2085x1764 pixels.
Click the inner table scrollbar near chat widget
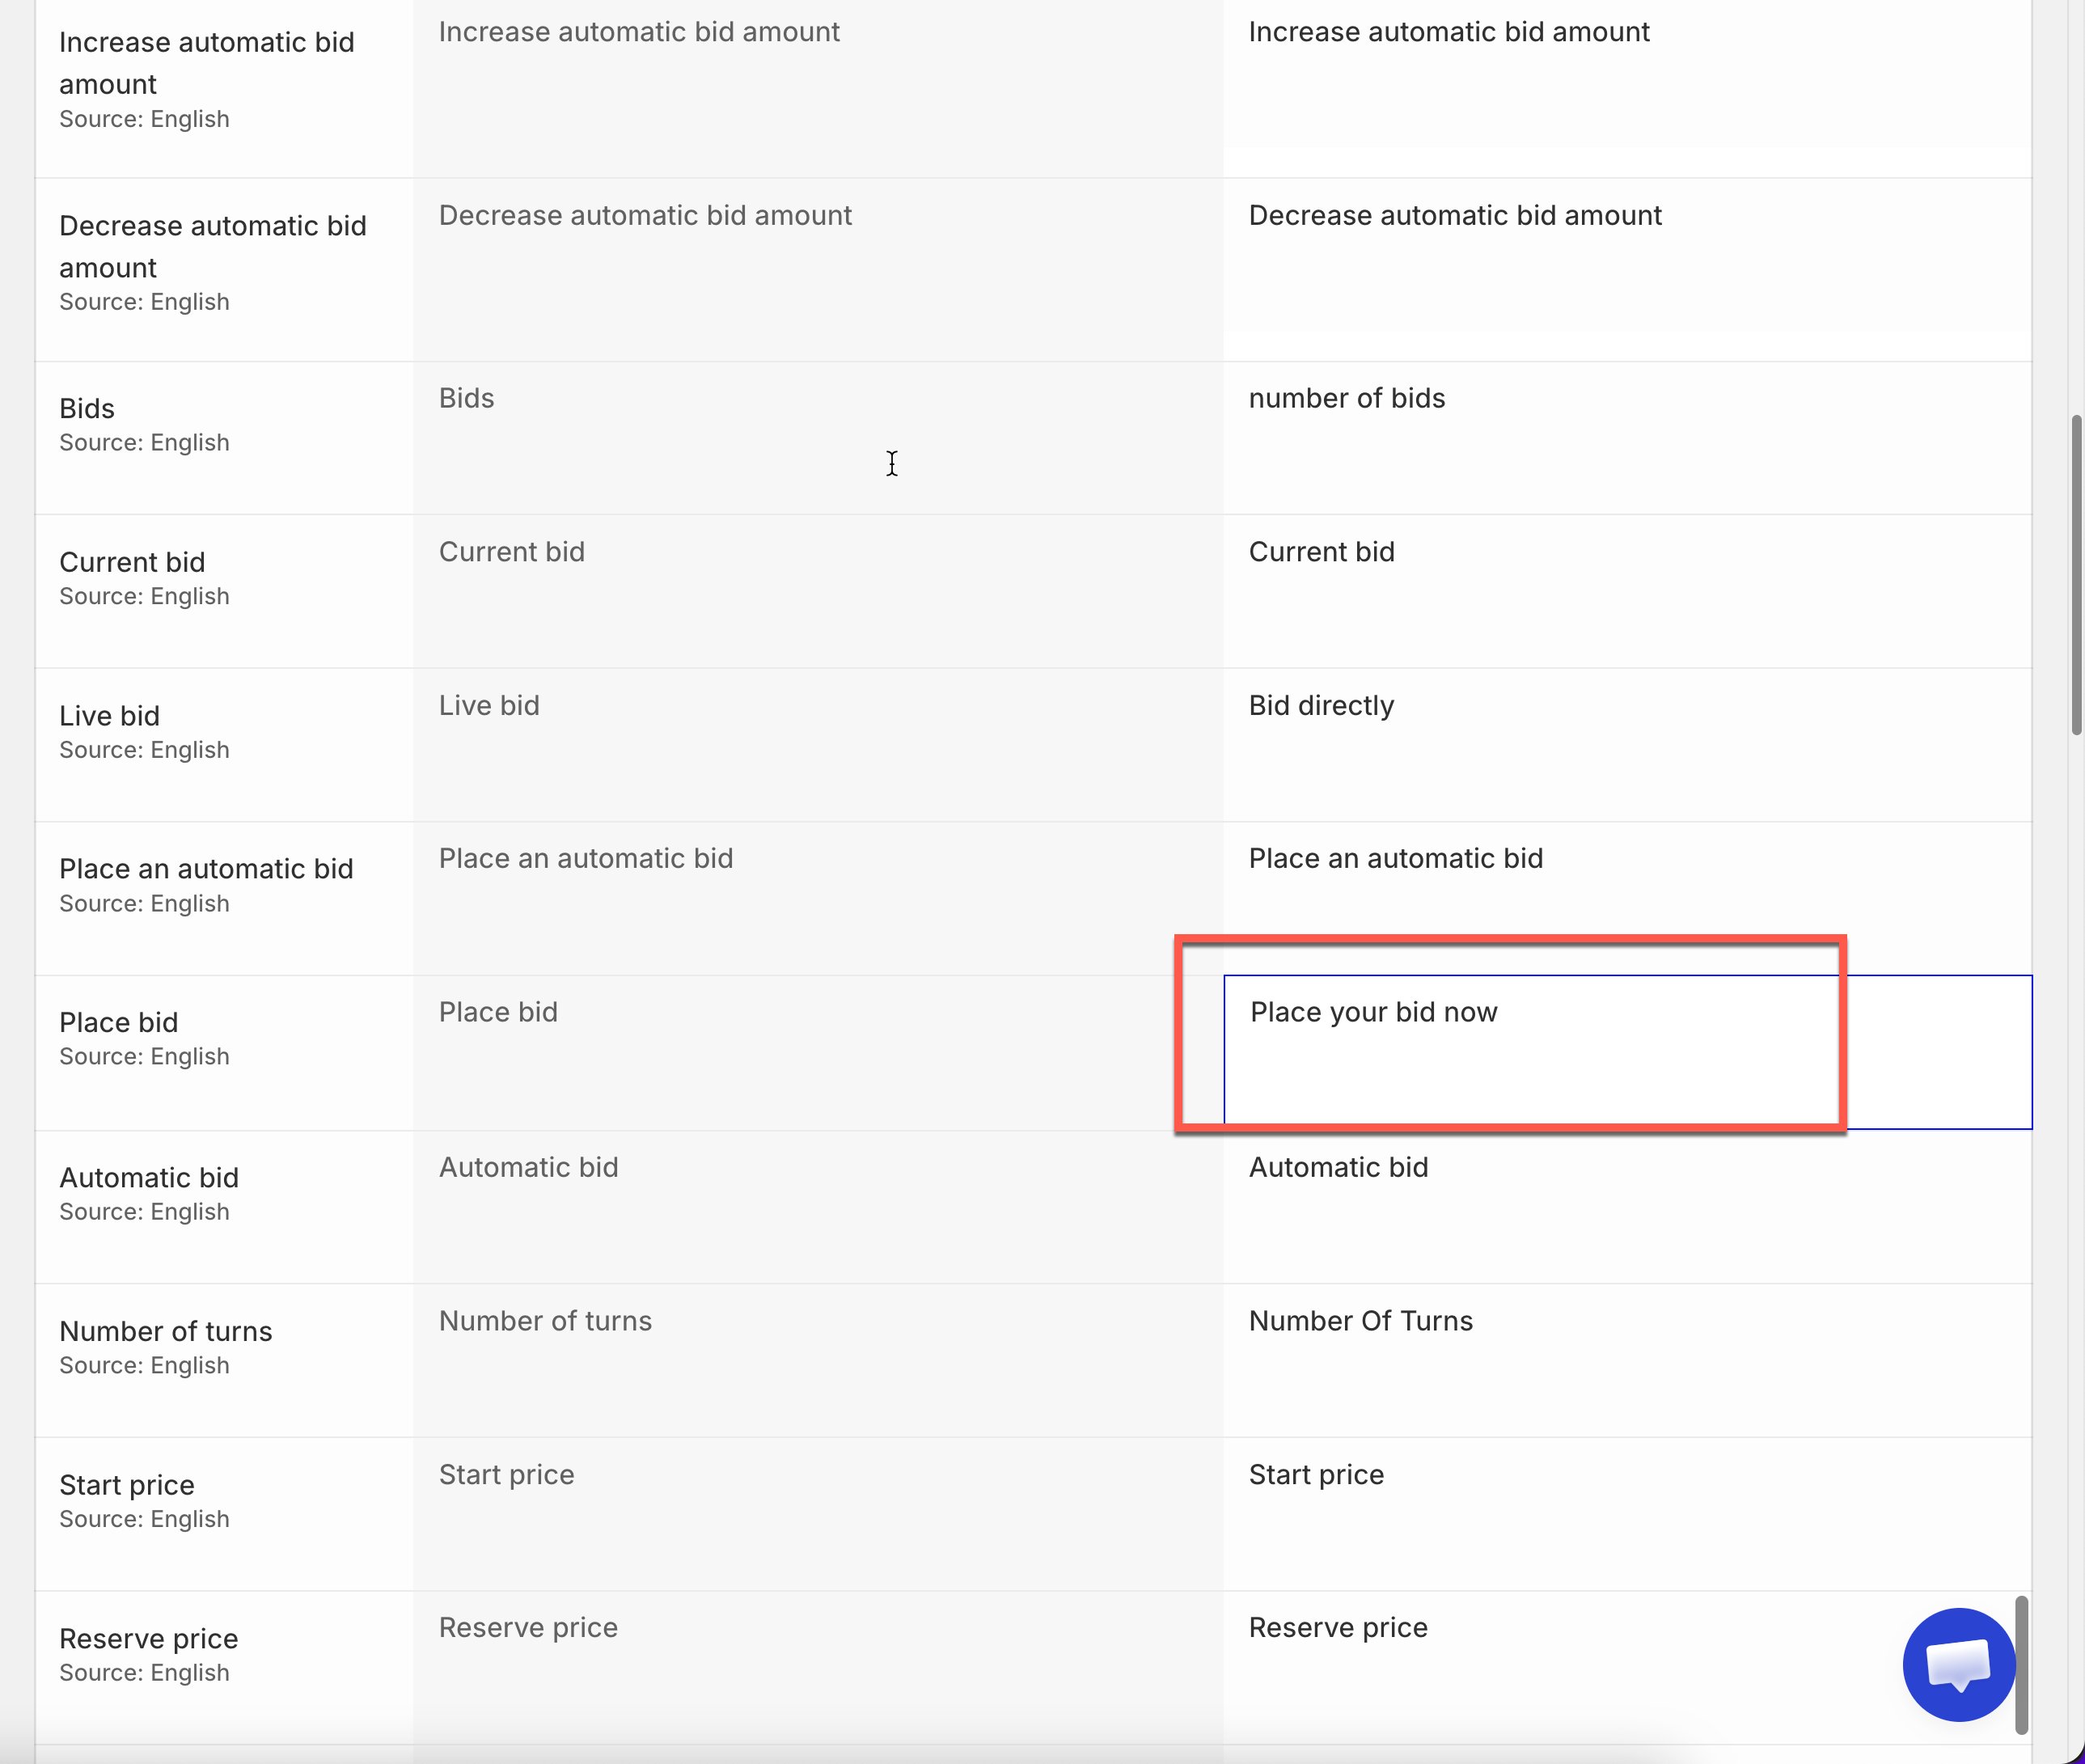[2021, 1664]
